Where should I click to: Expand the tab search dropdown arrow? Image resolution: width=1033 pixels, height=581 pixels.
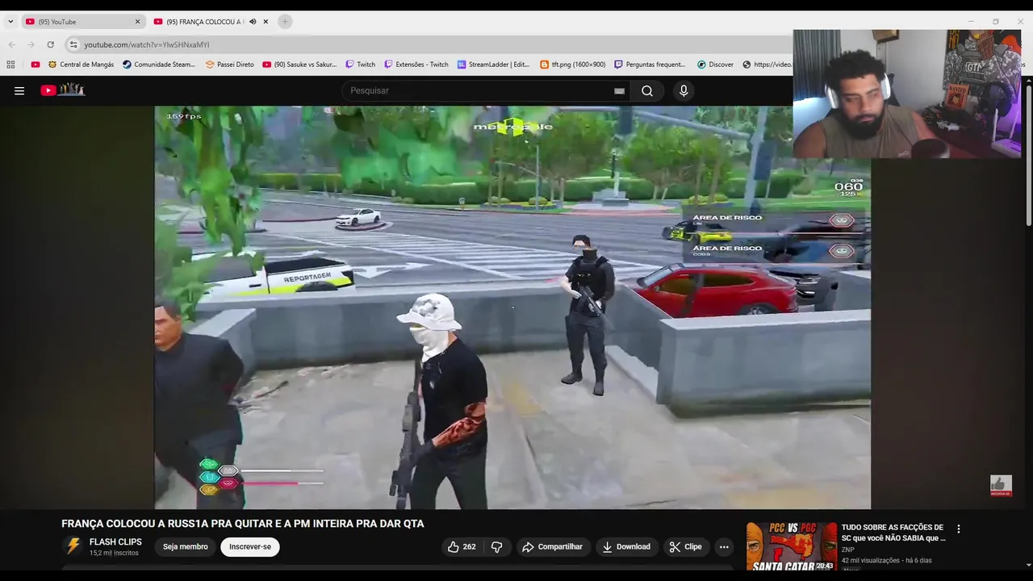tap(10, 22)
